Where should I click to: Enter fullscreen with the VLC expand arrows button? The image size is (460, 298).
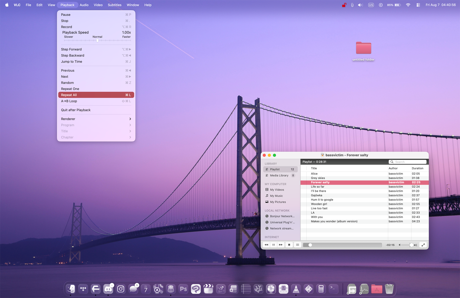pyautogui.click(x=423, y=245)
